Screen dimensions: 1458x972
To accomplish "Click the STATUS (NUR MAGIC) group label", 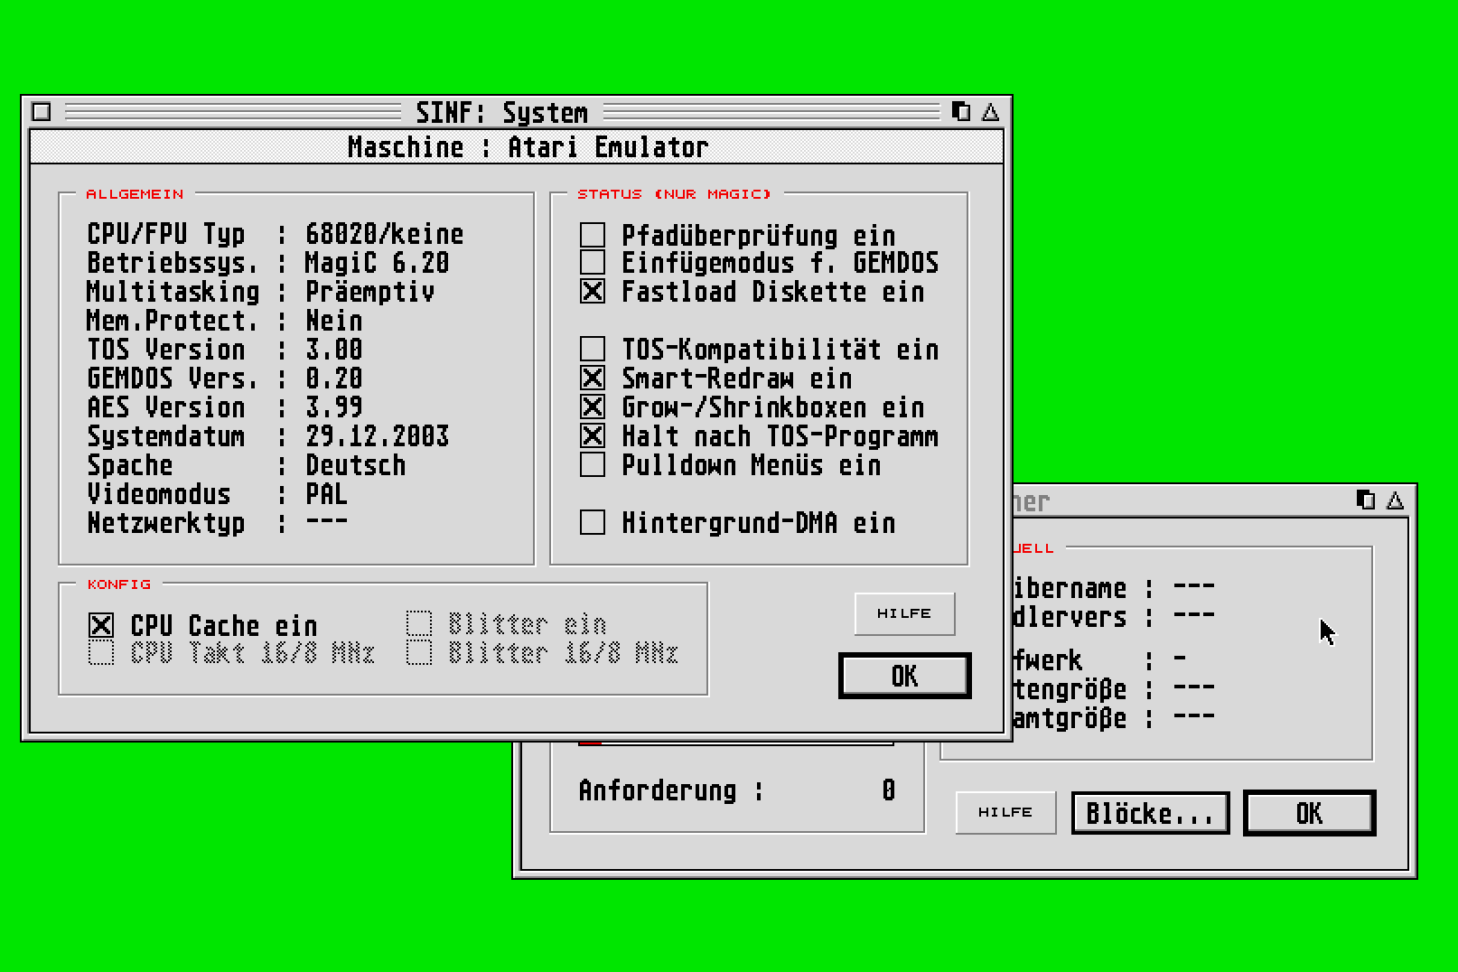I will pos(674,194).
